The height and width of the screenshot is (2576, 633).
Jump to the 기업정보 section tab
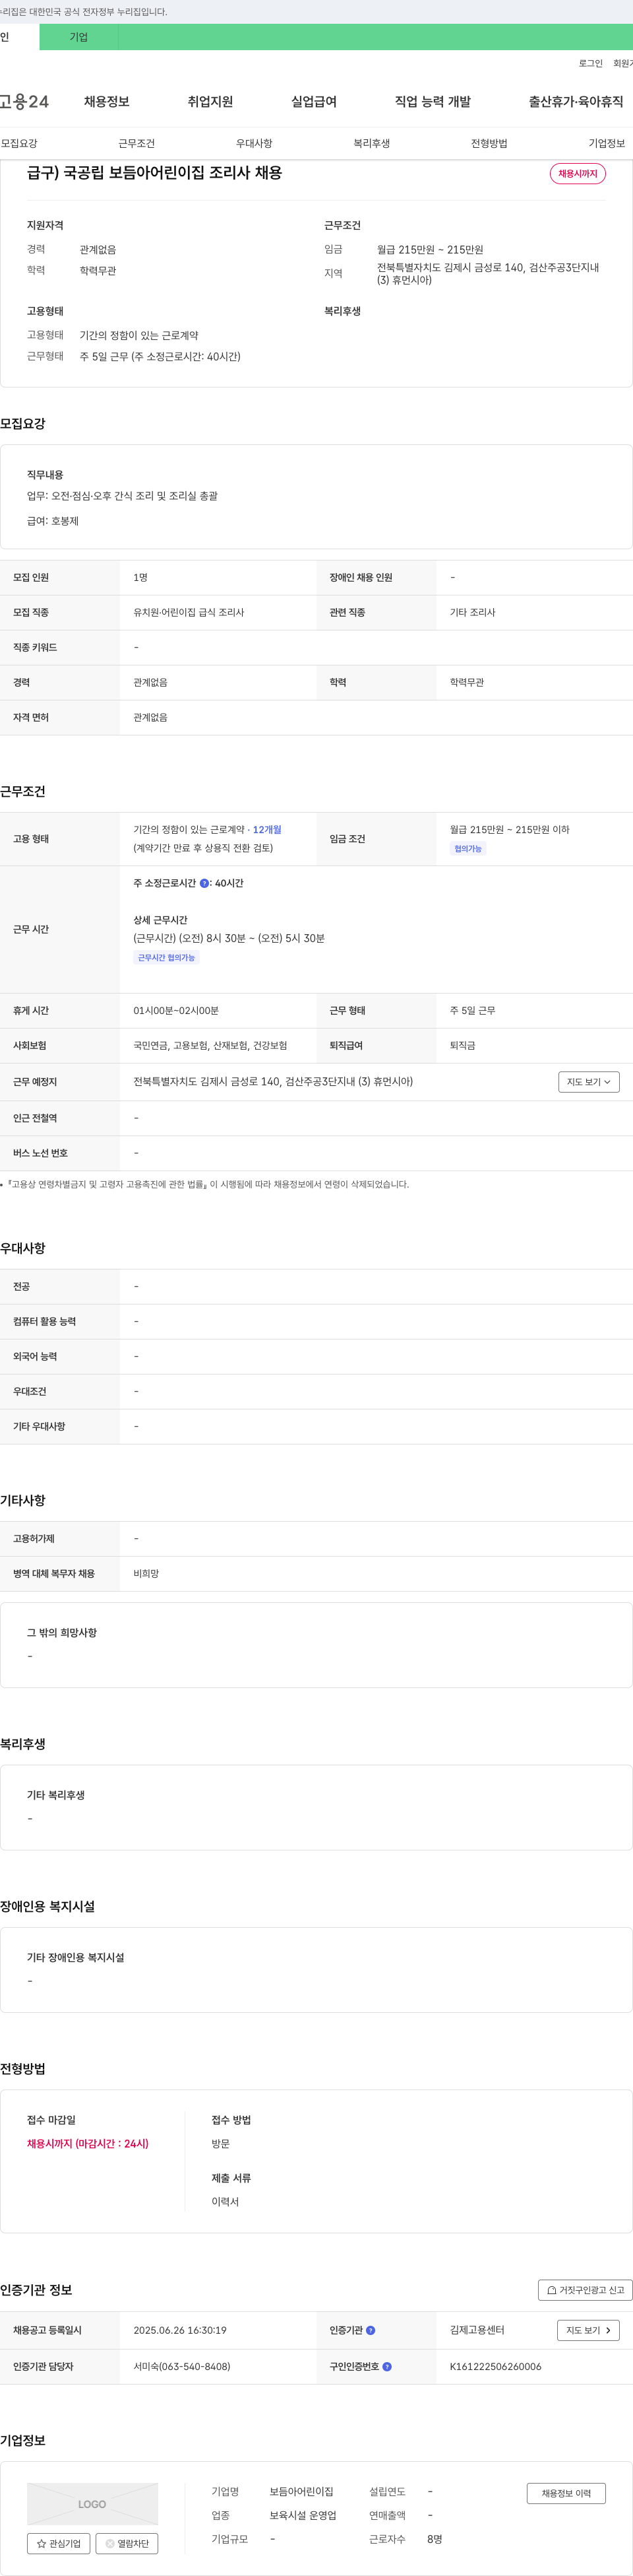606,143
